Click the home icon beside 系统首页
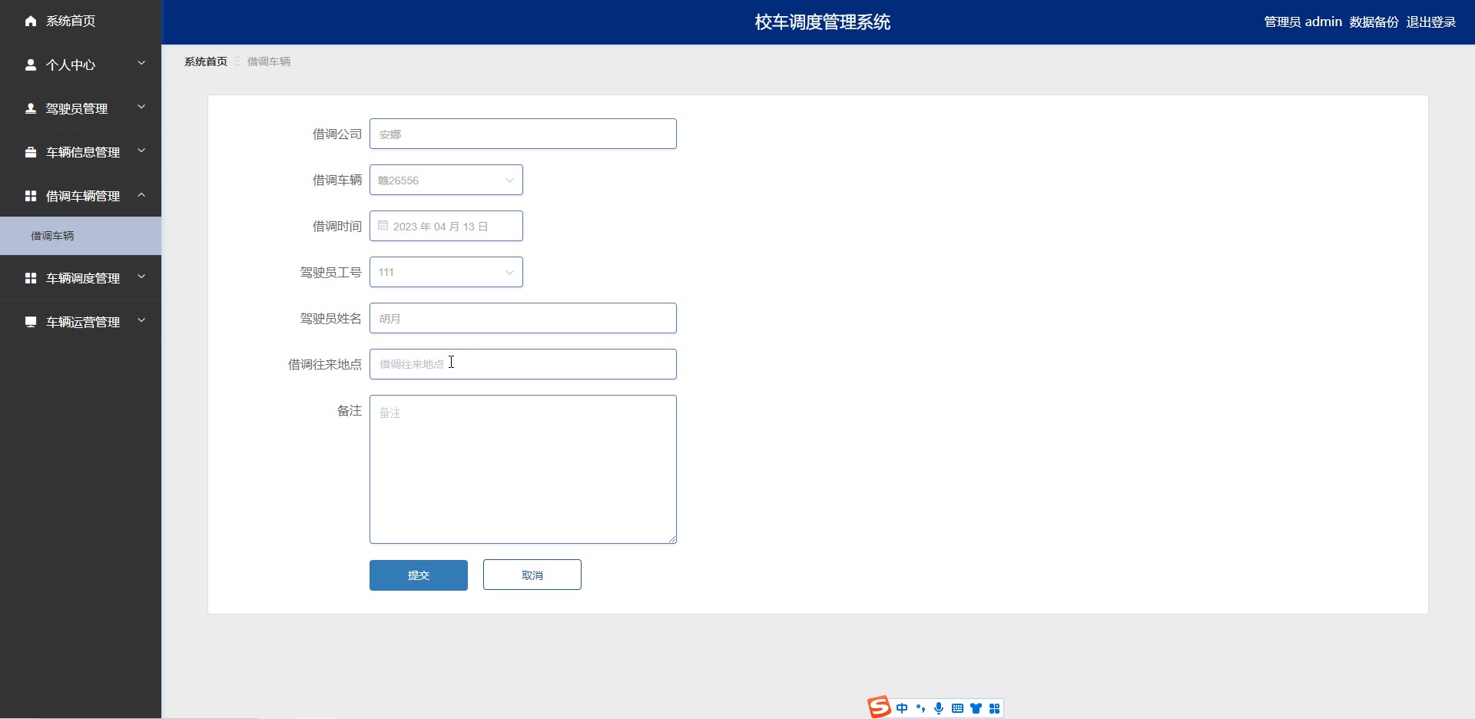 (31, 22)
